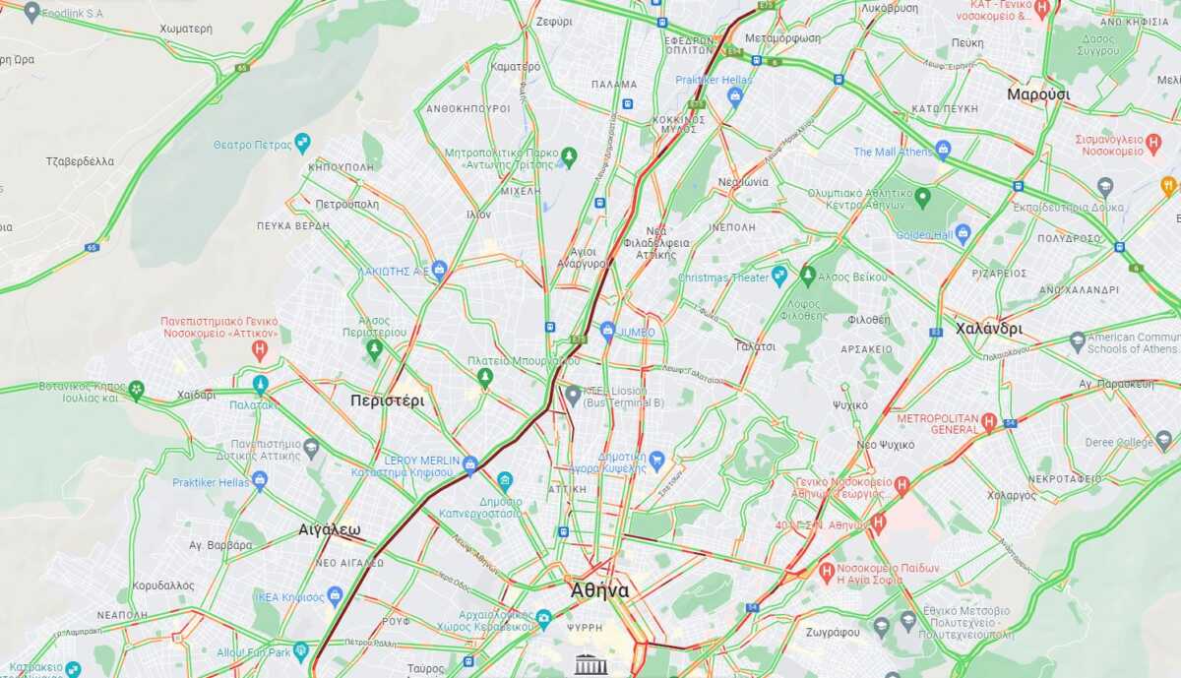Select the LEROY MERLIN store pin

[x=470, y=464]
